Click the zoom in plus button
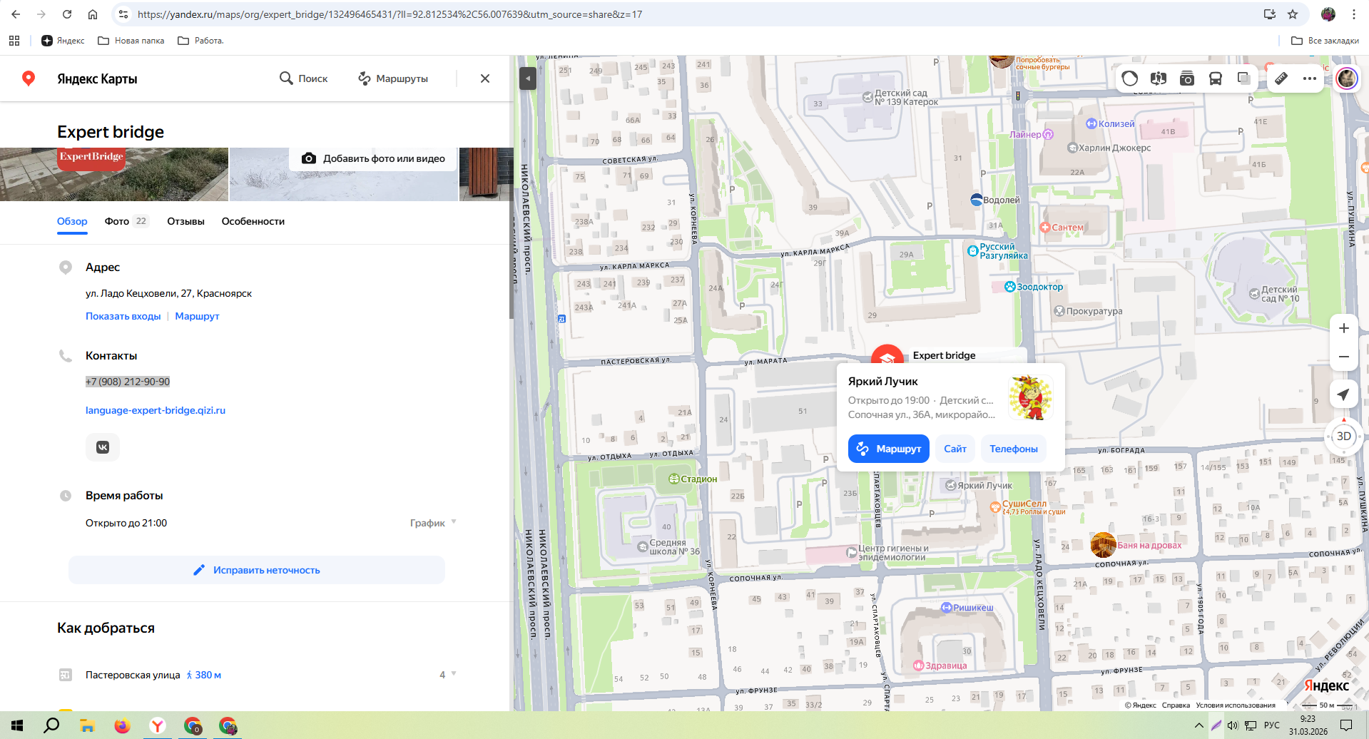The width and height of the screenshot is (1369, 739). 1343,328
